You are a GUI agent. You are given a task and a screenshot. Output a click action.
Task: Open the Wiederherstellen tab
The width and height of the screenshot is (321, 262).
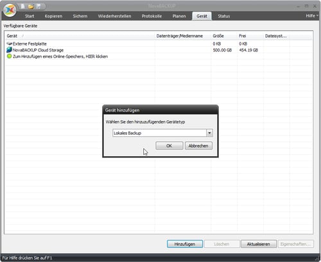coord(114,16)
